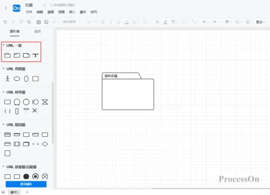
Task: Select the 畫布1 page tab
Action: click(14, 192)
